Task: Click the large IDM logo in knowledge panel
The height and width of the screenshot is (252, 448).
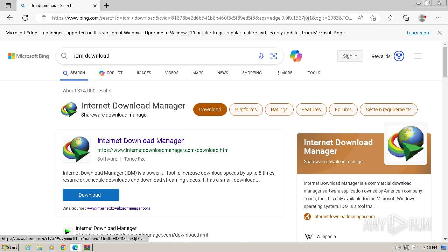Action: pos(406,143)
